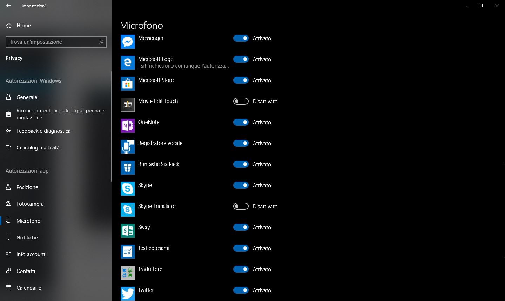
Task: Click the Runtastic Six Pack name
Action: pos(159,164)
